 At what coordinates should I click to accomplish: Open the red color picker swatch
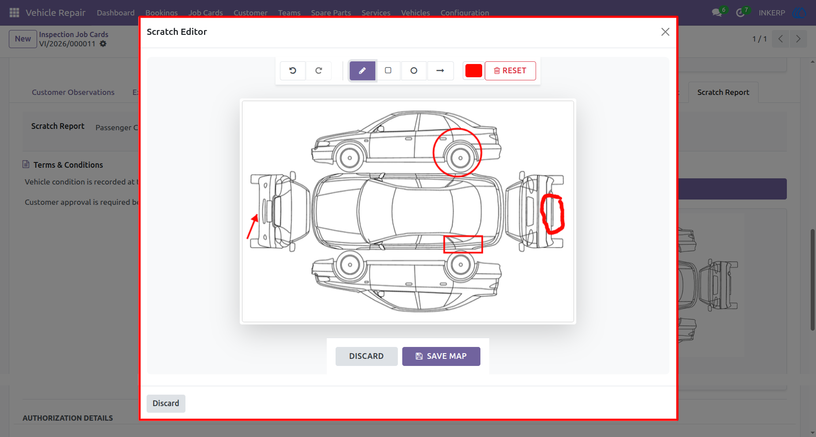click(x=474, y=71)
